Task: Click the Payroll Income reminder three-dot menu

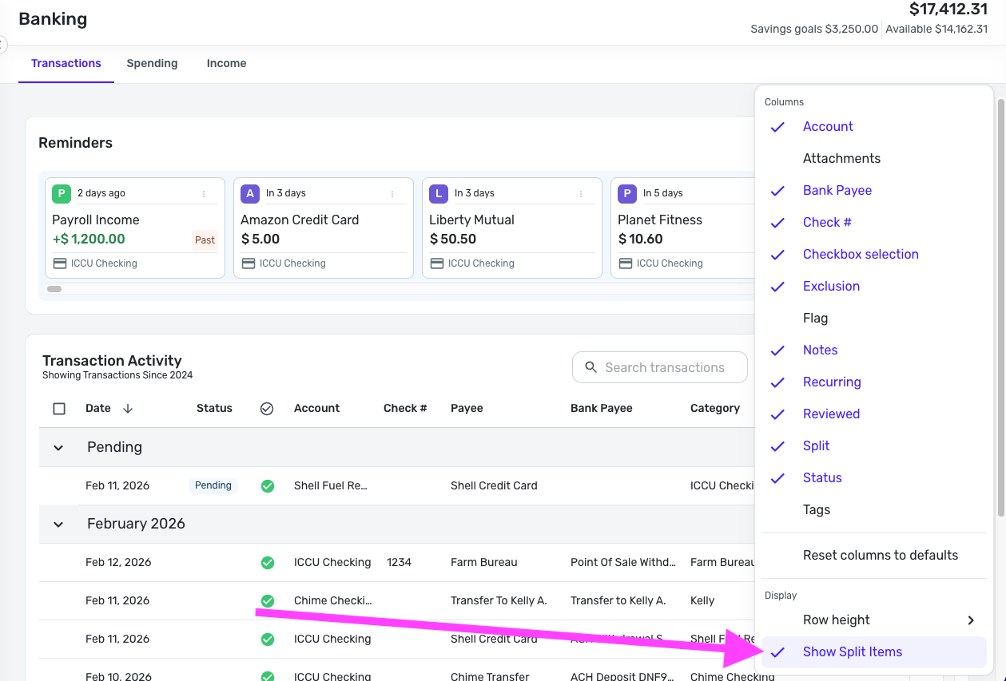Action: click(x=204, y=193)
